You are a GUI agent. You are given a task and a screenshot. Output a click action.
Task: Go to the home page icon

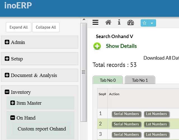tap(108, 22)
